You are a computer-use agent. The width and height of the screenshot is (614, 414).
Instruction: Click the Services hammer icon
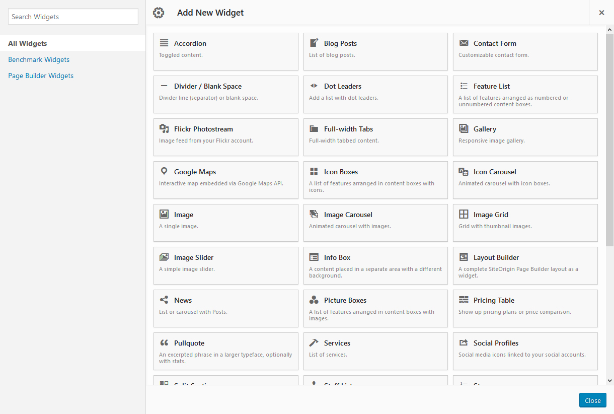pos(314,343)
